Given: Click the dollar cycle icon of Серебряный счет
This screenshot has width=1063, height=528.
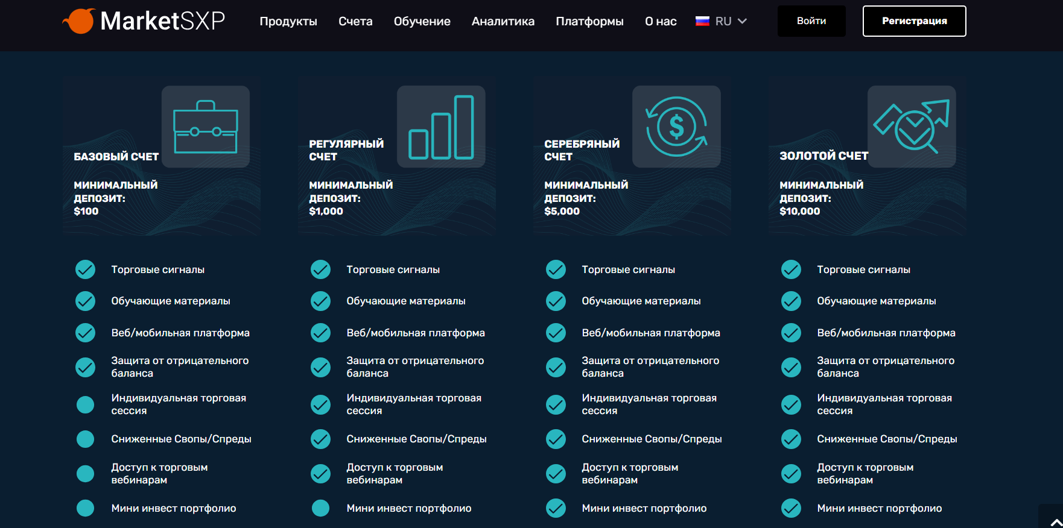Looking at the screenshot, I should tap(676, 127).
